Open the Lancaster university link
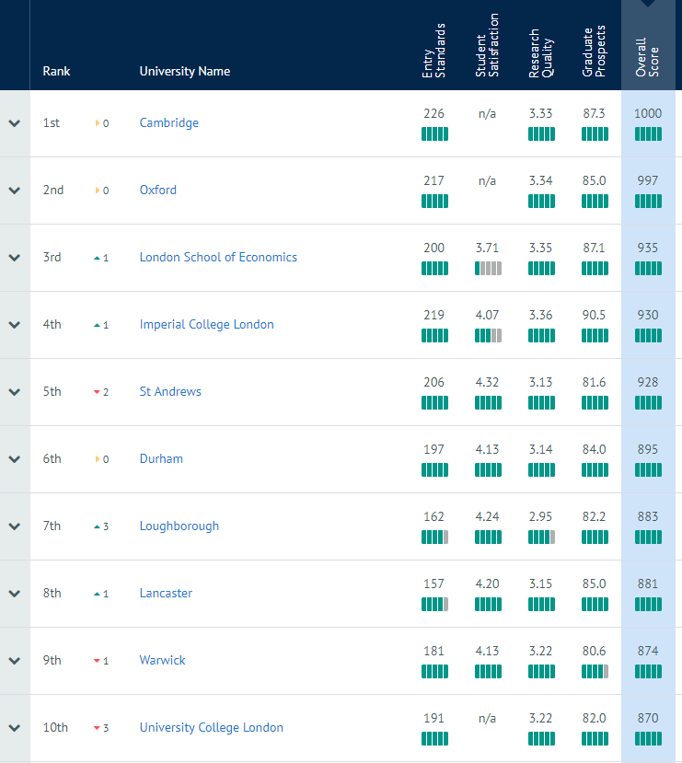Screen dimensions: 682x763 (x=166, y=593)
